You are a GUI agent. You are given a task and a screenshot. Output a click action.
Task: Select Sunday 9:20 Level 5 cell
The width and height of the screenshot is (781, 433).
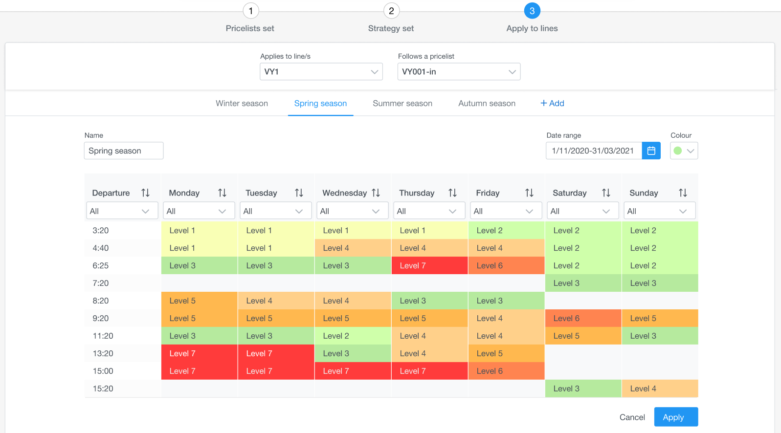coord(660,318)
